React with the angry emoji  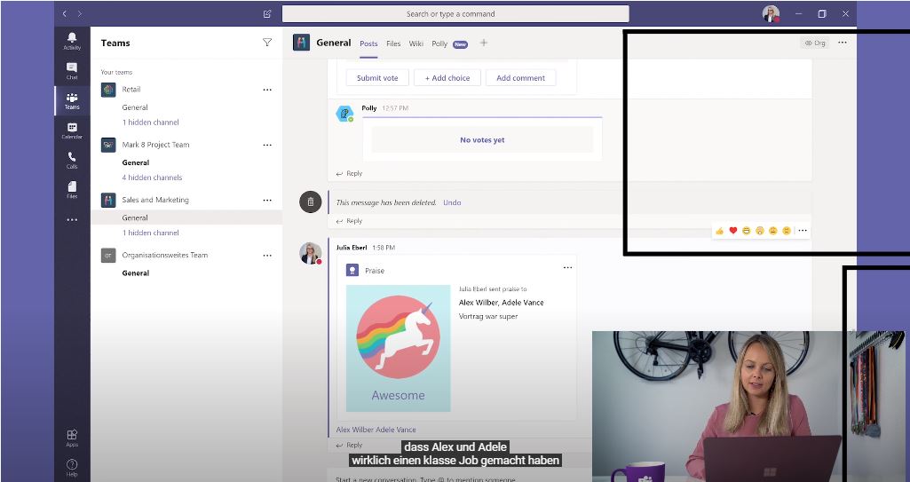(x=787, y=231)
